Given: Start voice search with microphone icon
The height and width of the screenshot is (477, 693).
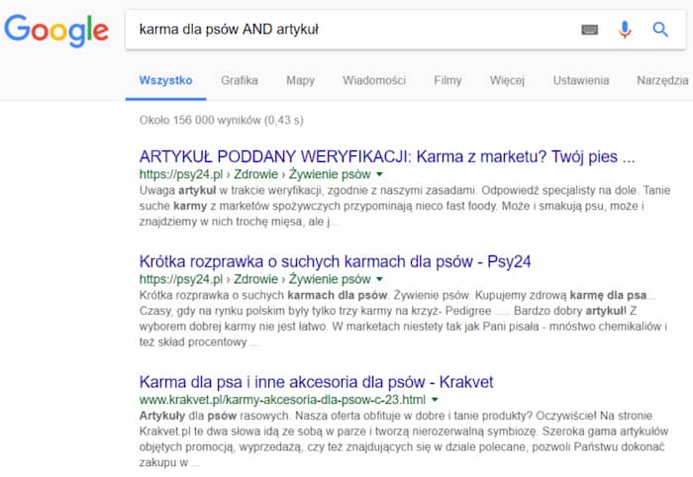Looking at the screenshot, I should [625, 30].
